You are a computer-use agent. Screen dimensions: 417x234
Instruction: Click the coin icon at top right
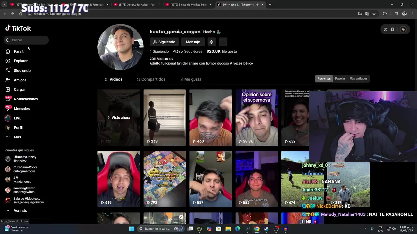pyautogui.click(x=385, y=29)
